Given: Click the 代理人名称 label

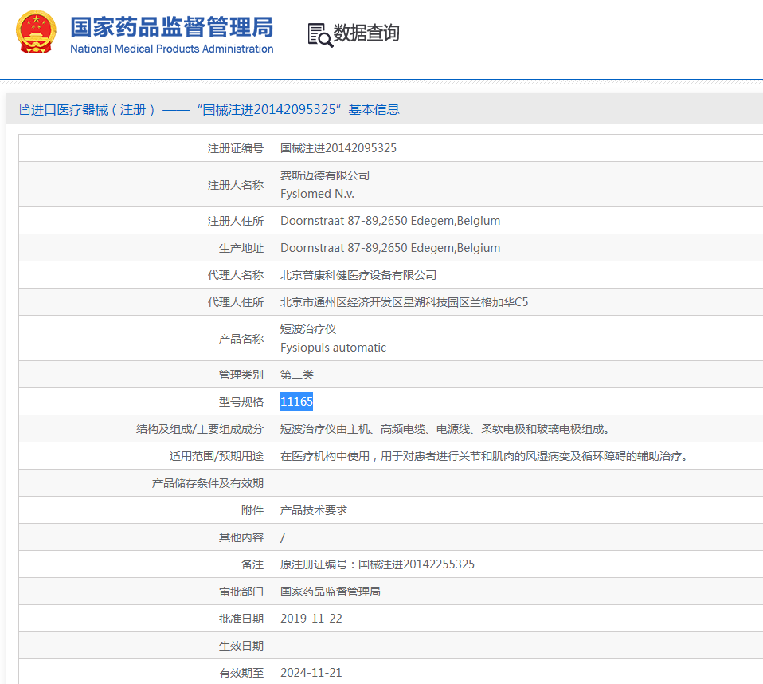Looking at the screenshot, I should click(236, 275).
